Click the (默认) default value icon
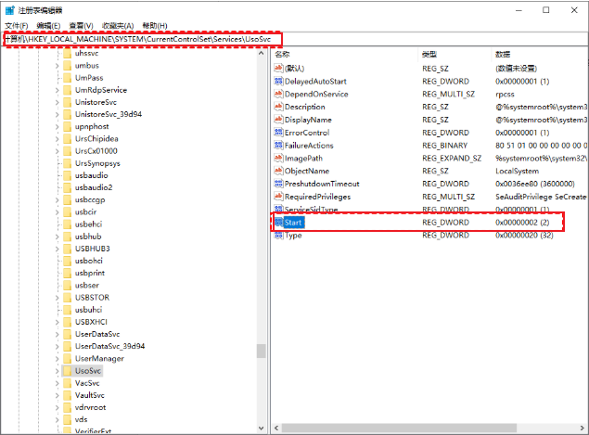The width and height of the screenshot is (589, 435). pos(278,68)
